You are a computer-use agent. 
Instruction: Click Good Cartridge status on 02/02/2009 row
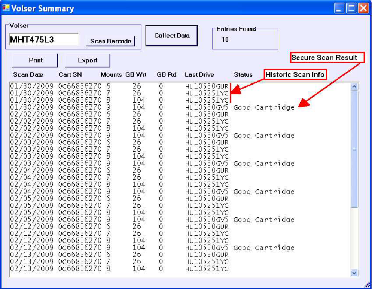tap(264, 136)
